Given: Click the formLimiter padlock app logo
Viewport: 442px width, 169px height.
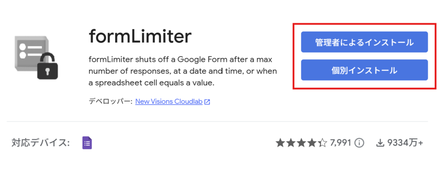Looking at the screenshot, I should (36, 57).
